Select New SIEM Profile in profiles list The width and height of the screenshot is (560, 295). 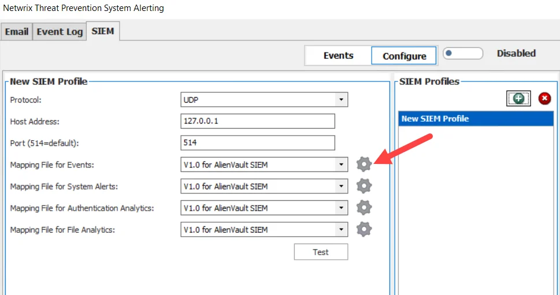pyautogui.click(x=476, y=119)
